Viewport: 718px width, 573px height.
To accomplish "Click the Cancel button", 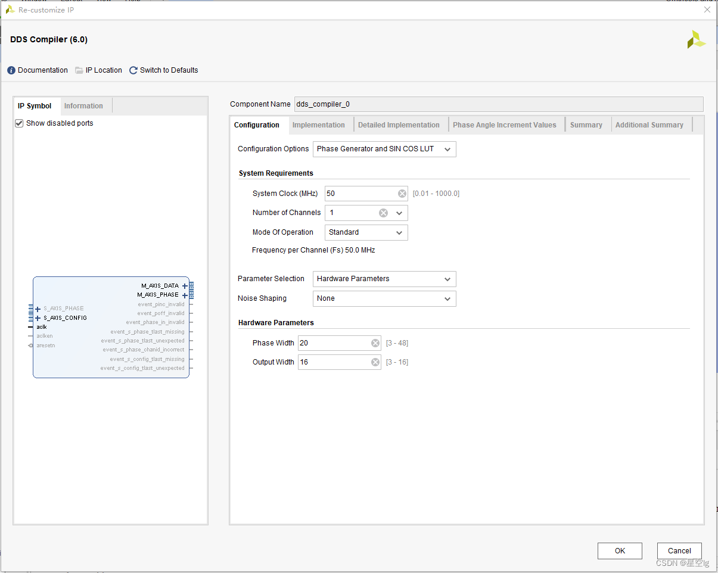I will 679,551.
